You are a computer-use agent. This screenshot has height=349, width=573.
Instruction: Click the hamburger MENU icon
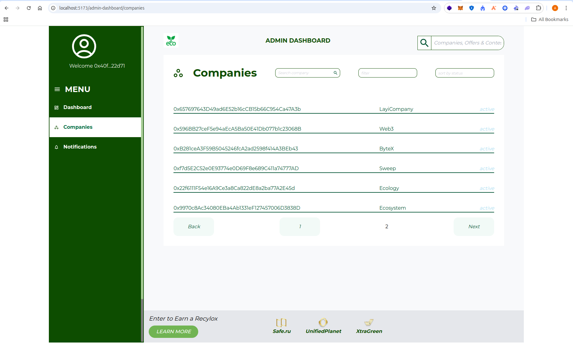[x=57, y=89]
